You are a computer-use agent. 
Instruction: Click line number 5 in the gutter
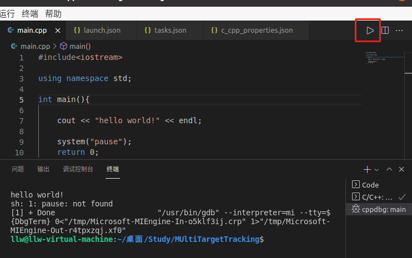click(x=21, y=100)
